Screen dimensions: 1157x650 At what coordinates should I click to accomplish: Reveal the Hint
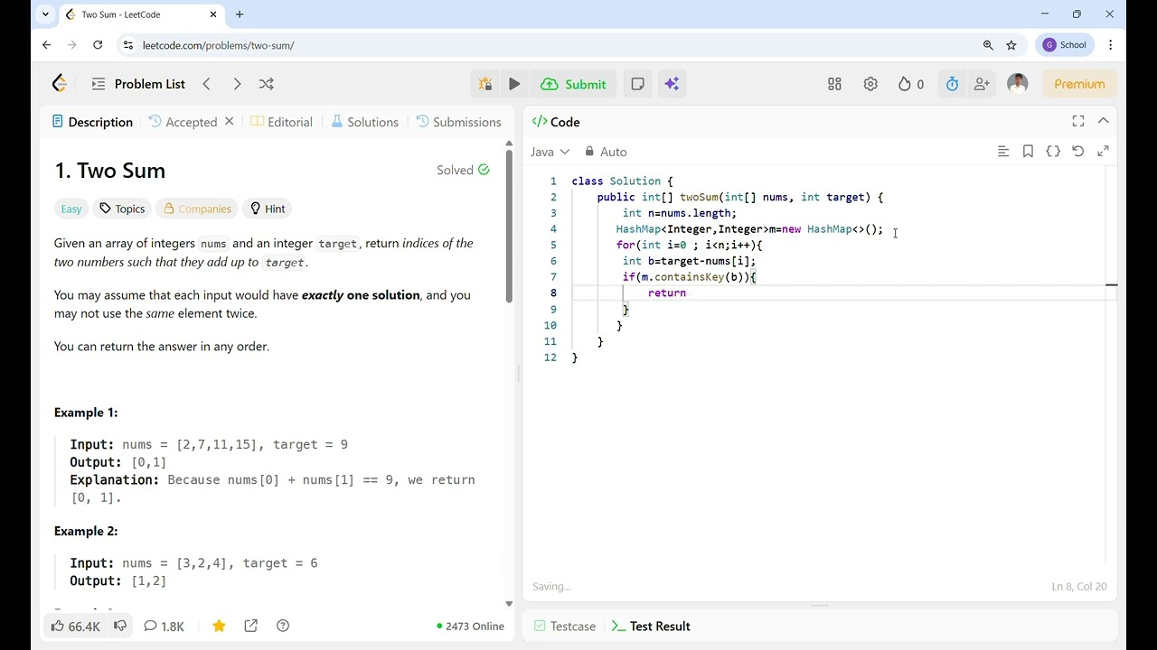tap(268, 209)
